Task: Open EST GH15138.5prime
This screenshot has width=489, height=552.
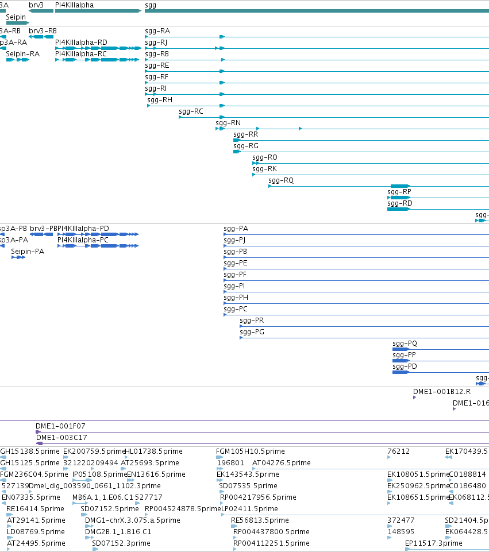Action: point(30,451)
